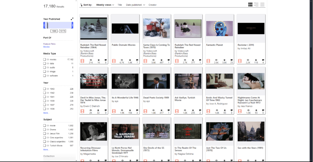Edit start year field 1080
The width and height of the screenshot is (313, 162).
point(54,31)
